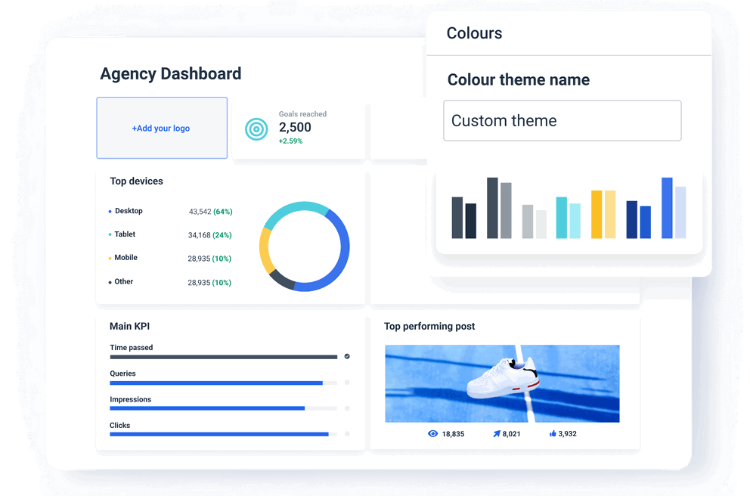Expand the Top performing post widget
The image size is (750, 496).
[429, 326]
